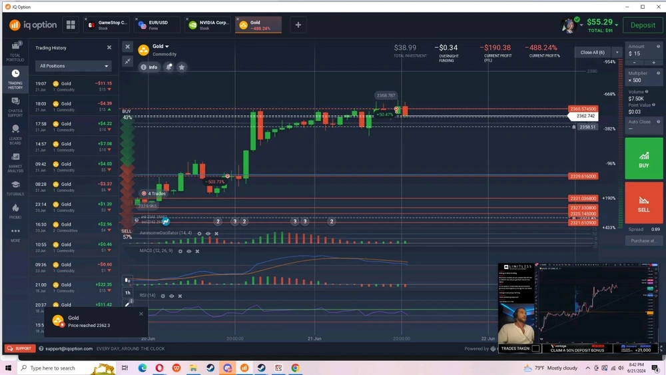Click the price alert bell icon
Viewport: 666px width, 375px height.
(x=168, y=67)
